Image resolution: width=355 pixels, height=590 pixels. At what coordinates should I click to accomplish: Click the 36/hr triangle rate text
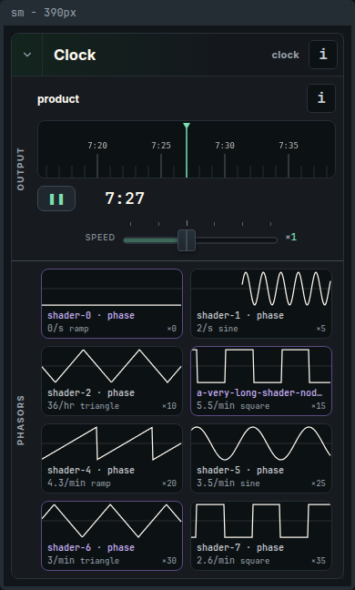83,406
